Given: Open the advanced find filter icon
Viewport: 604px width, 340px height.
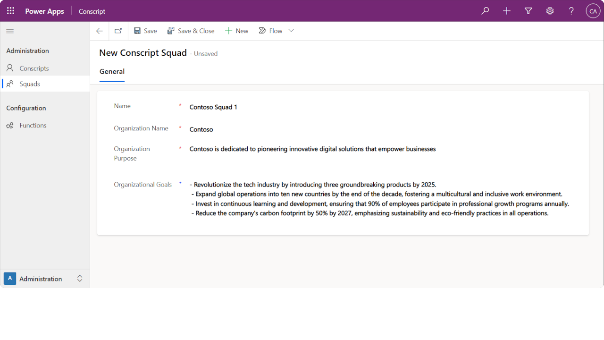Looking at the screenshot, I should (x=528, y=11).
